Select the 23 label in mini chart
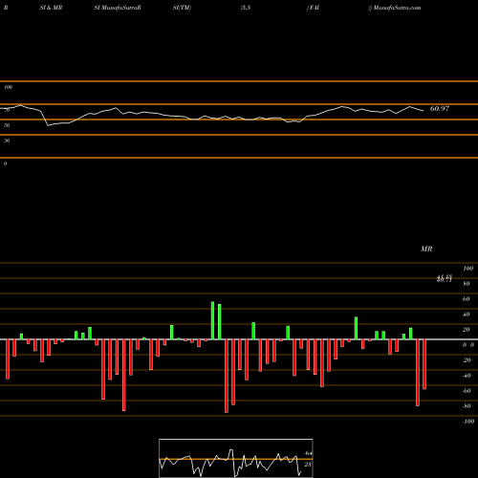 coord(308,465)
